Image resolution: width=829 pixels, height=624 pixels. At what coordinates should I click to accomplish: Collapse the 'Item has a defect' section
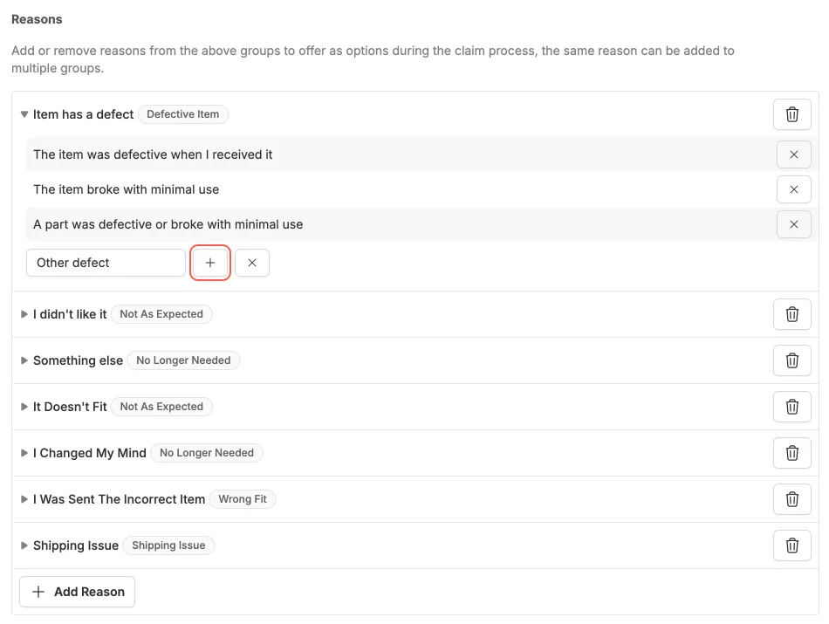coord(24,114)
